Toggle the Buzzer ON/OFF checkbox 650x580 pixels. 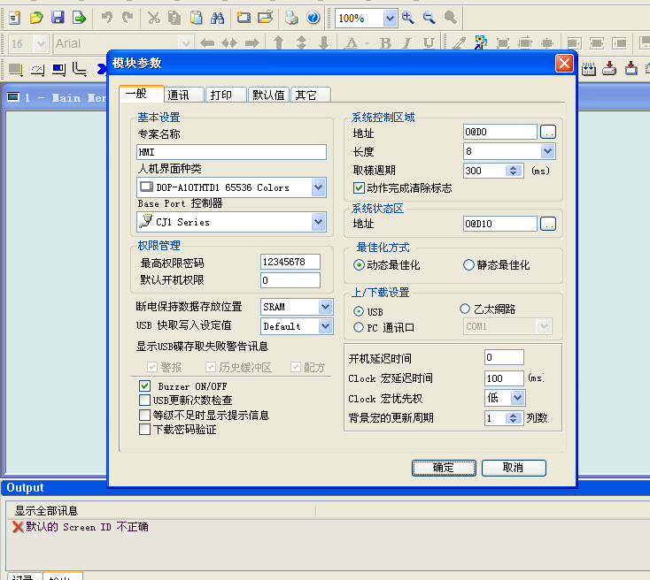coord(145,386)
